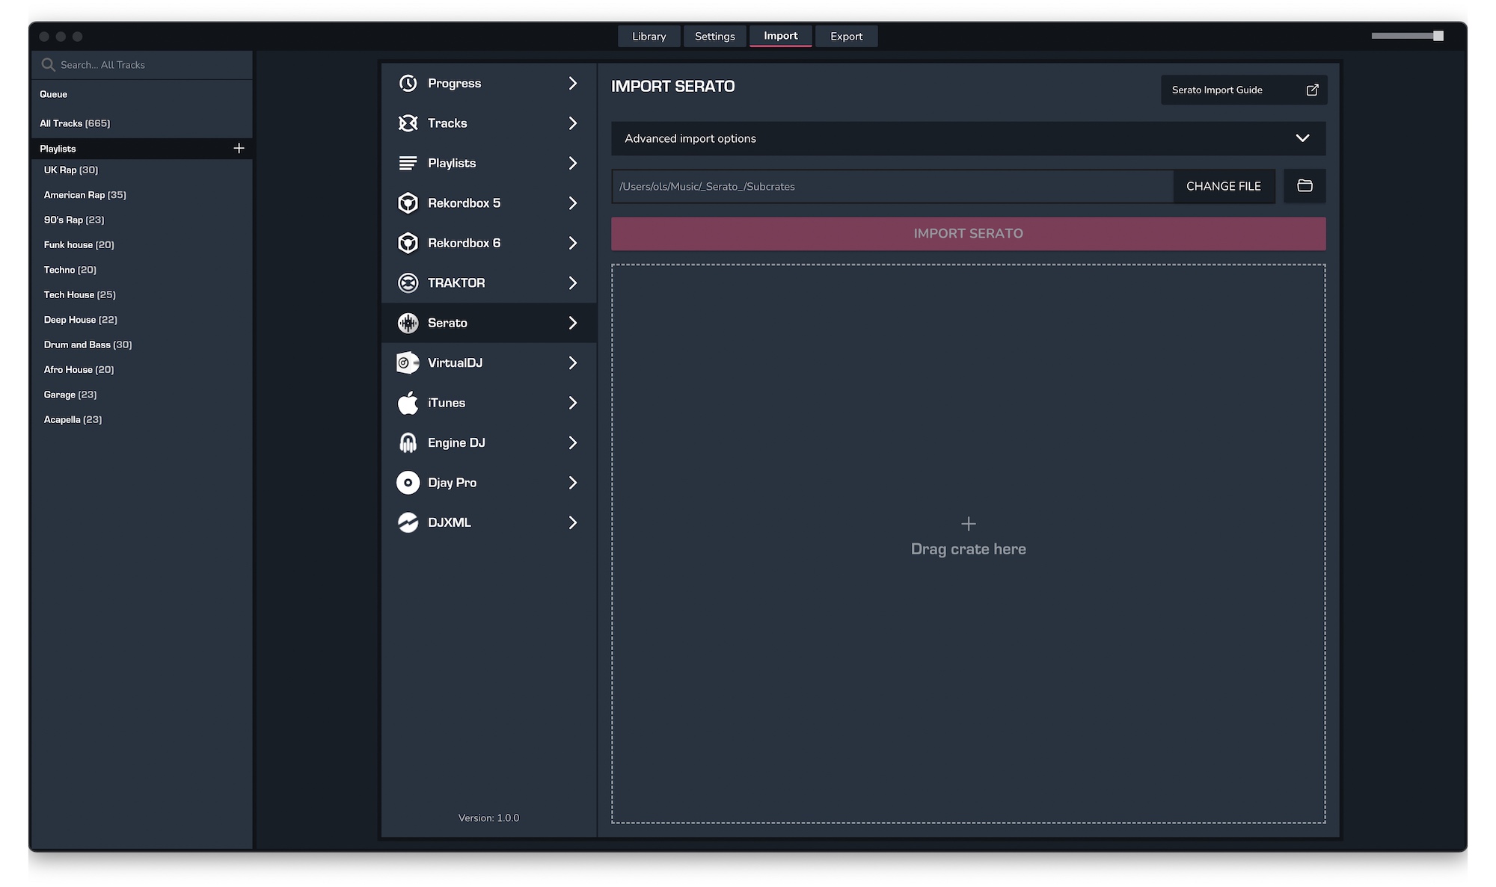Switch to the Library tab
The width and height of the screenshot is (1496, 887).
click(649, 36)
